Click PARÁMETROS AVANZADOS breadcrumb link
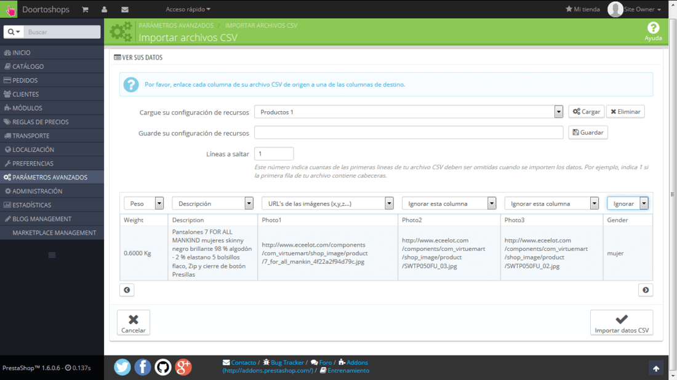The width and height of the screenshot is (677, 380). pyautogui.click(x=176, y=25)
